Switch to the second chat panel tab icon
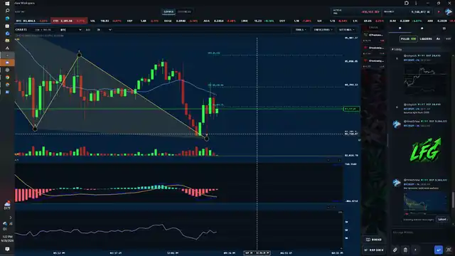 click(422, 28)
